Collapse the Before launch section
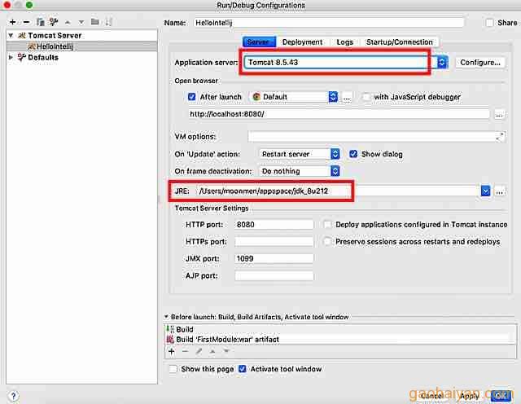This screenshot has width=521, height=404. tap(166, 317)
